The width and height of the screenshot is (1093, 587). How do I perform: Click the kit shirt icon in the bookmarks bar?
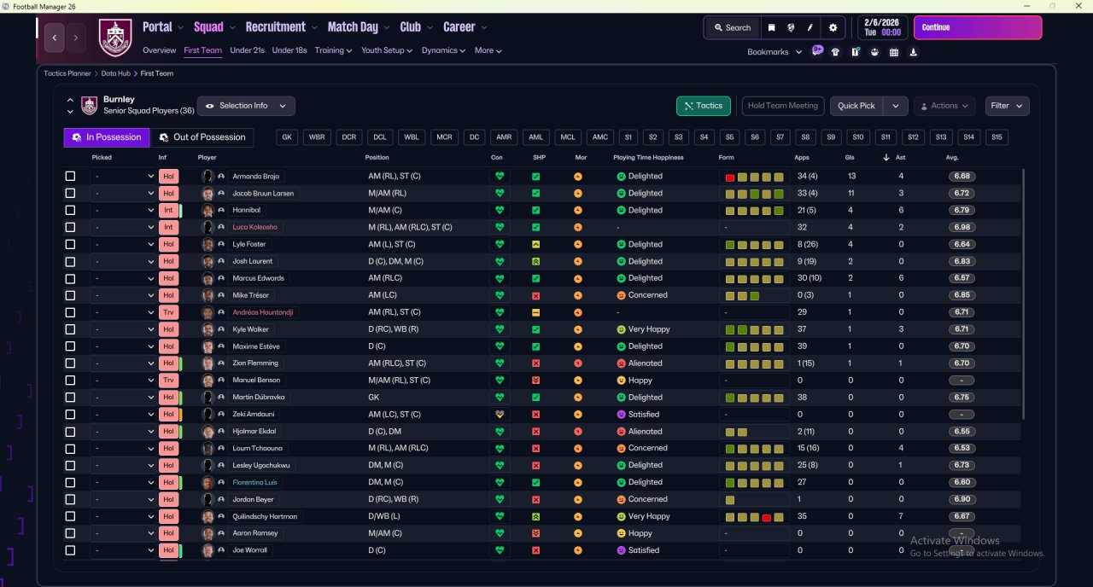[x=835, y=52]
